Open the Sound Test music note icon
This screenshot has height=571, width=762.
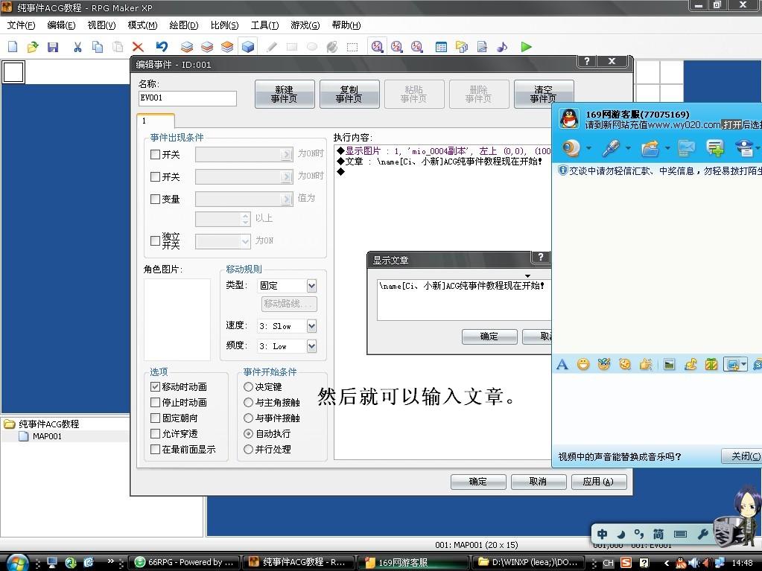pos(502,47)
